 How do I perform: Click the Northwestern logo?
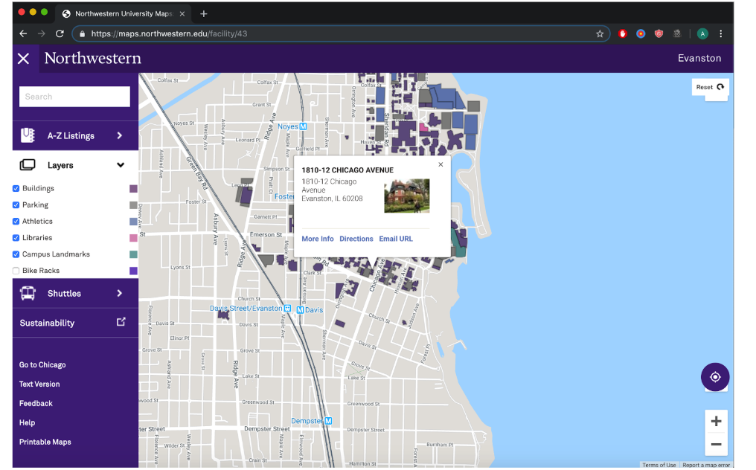92,58
